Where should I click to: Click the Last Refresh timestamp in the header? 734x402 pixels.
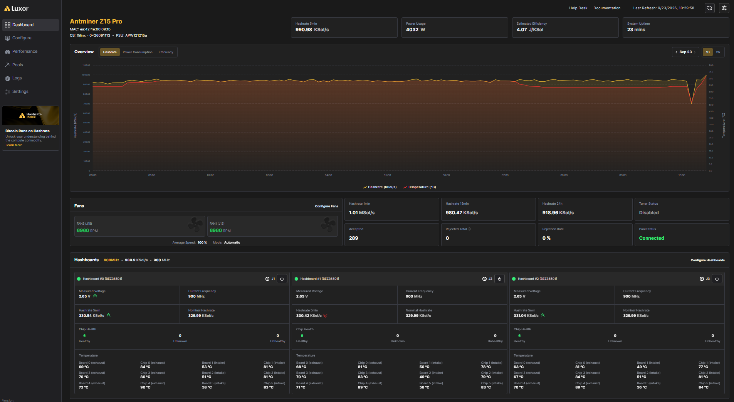(x=663, y=8)
